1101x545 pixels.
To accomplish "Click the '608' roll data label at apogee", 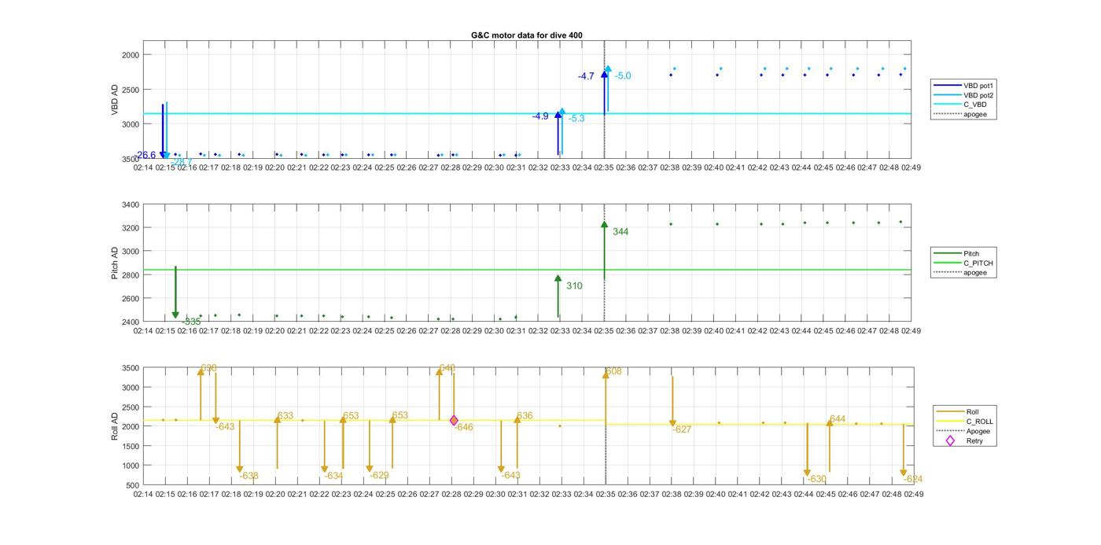I will point(613,371).
